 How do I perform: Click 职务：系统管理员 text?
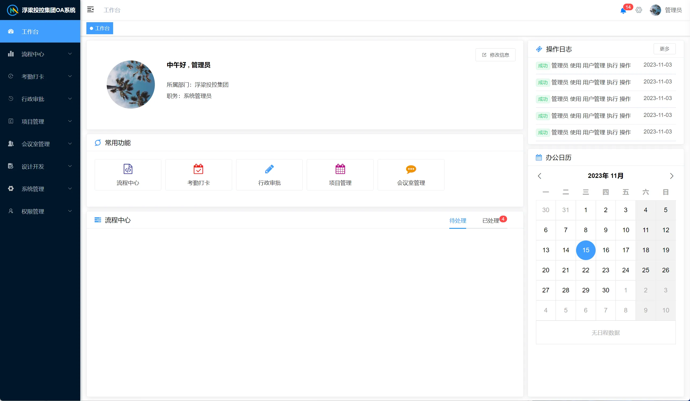(x=189, y=96)
